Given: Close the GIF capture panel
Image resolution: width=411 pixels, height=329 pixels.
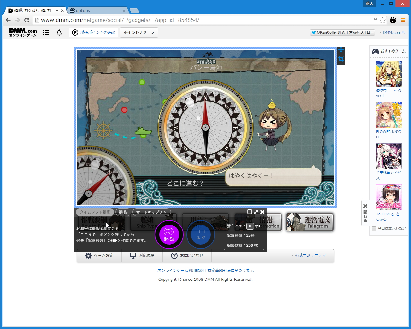Looking at the screenshot, I should [262, 212].
